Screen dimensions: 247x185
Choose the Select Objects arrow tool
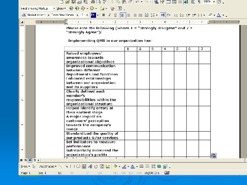tap(34, 166)
